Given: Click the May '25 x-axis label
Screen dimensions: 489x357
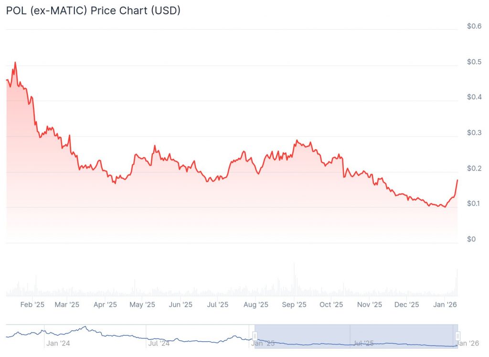Looking at the screenshot, I should (x=143, y=304).
